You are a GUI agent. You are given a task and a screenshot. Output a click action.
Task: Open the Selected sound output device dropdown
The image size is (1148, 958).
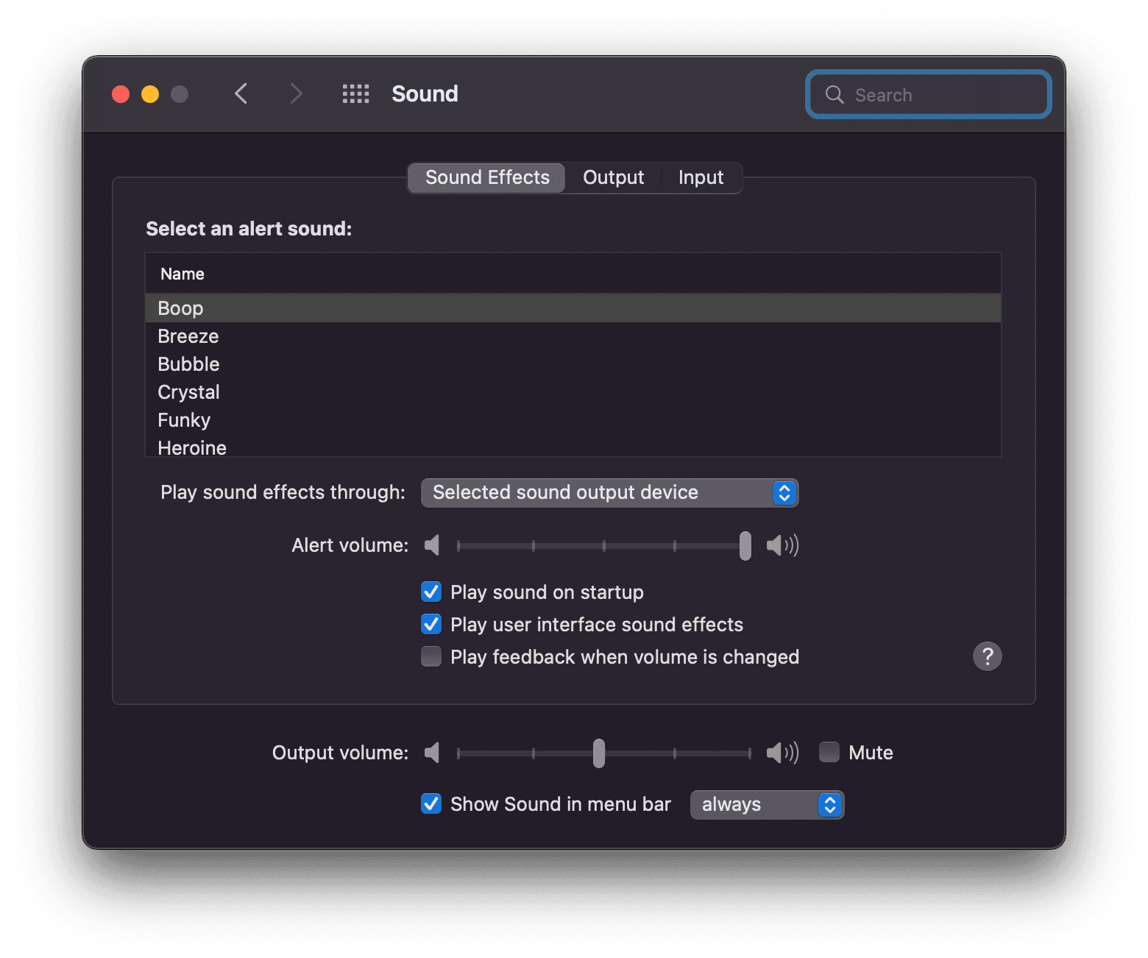point(609,493)
